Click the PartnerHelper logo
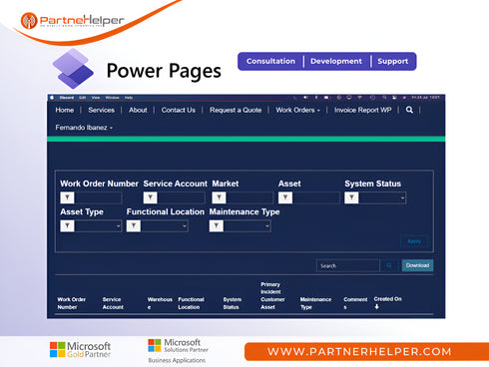This screenshot has height=367, width=489. (x=73, y=21)
